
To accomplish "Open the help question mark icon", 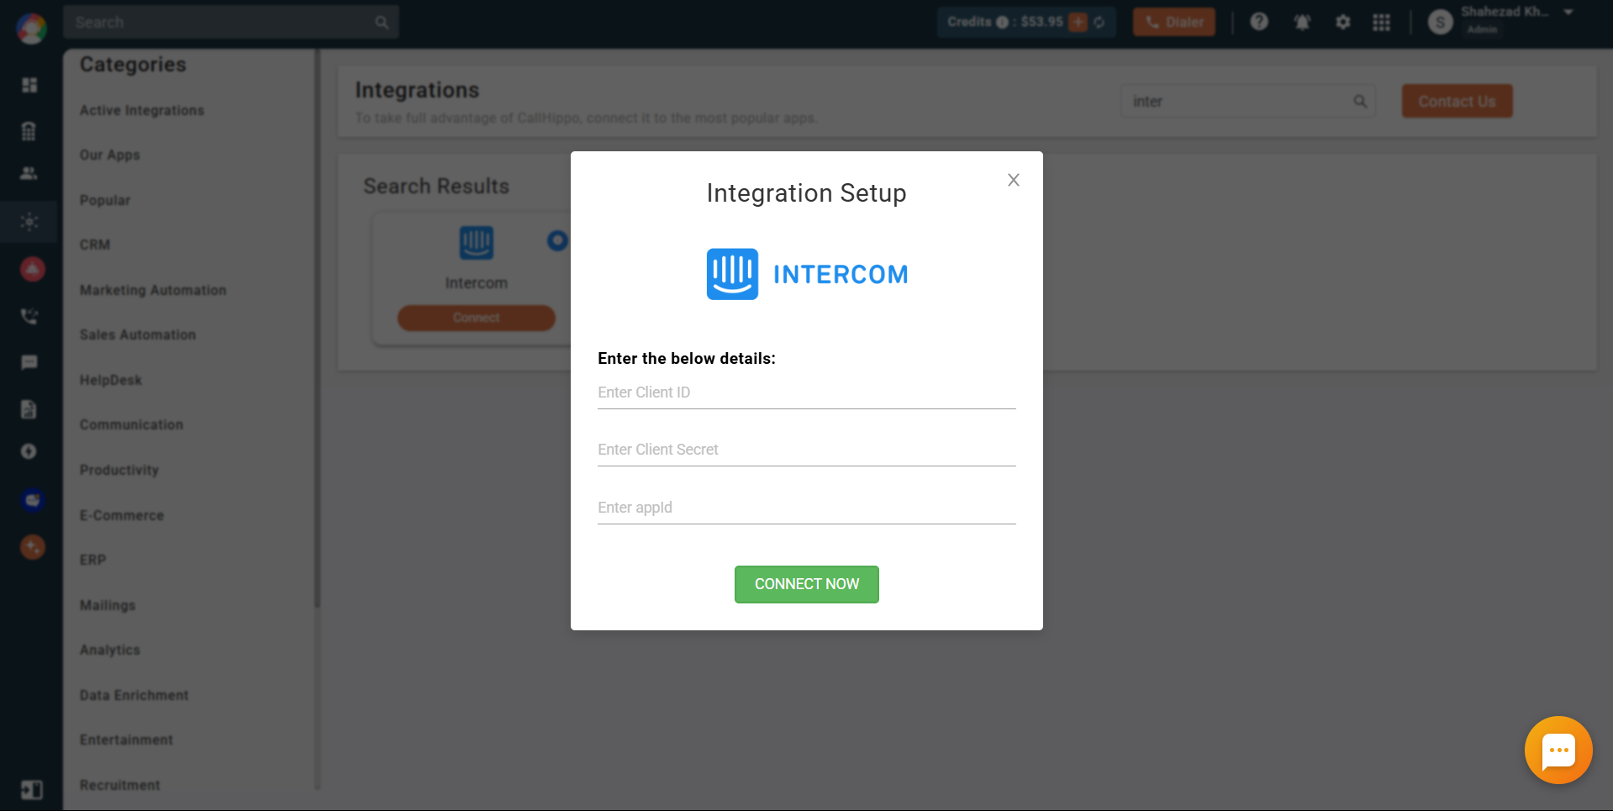I will [x=1259, y=22].
